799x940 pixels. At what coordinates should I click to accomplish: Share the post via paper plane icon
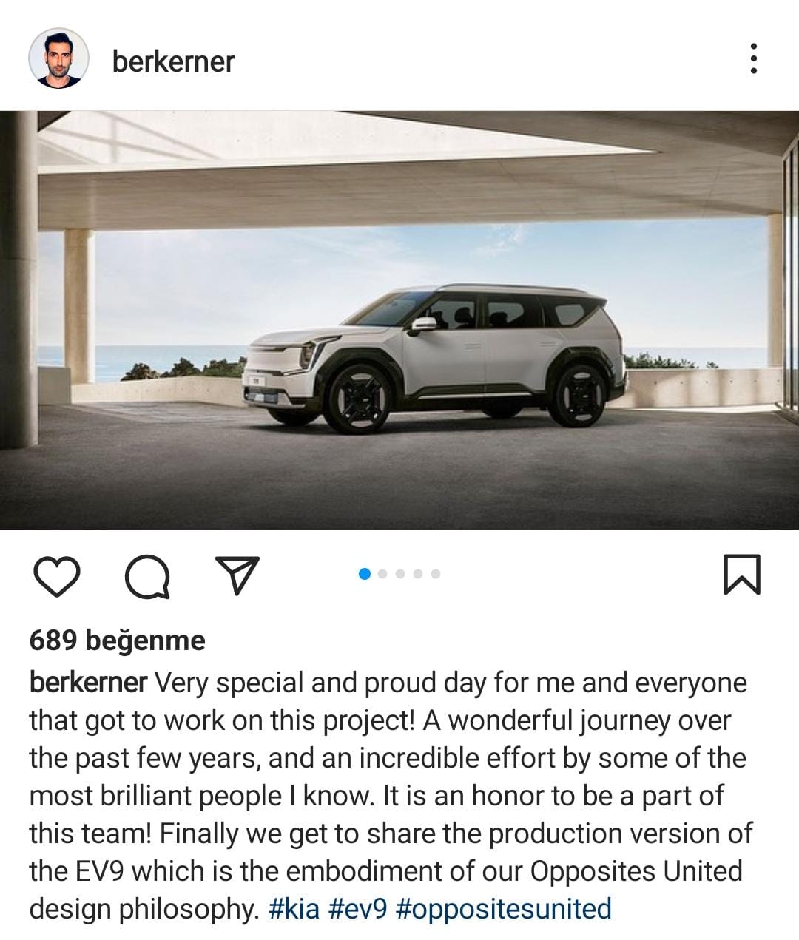pos(237,575)
